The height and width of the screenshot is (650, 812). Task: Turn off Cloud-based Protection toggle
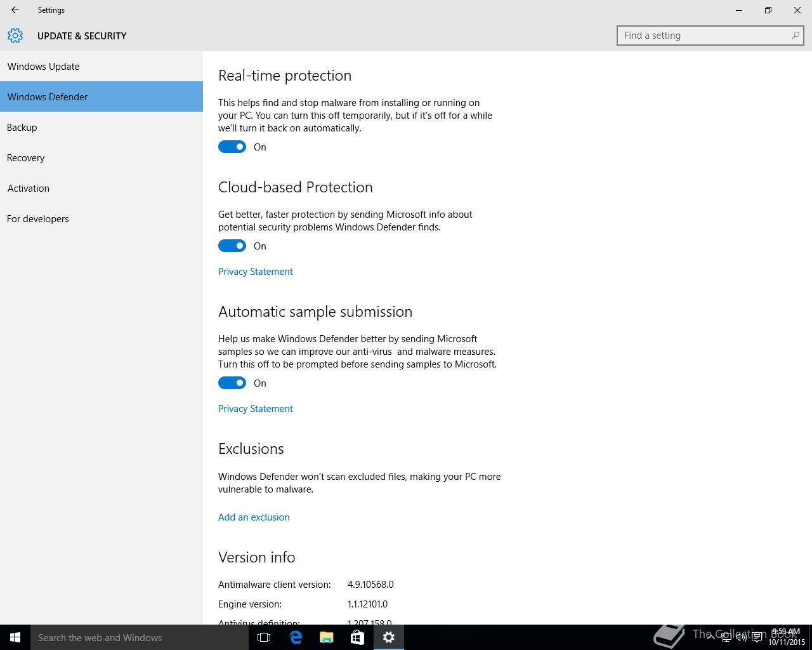232,246
